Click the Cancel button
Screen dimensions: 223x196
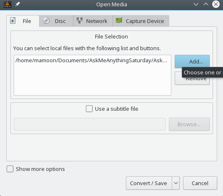point(200,183)
